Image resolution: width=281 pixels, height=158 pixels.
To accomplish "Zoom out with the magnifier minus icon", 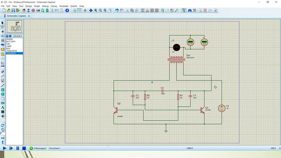I will coord(101,11).
